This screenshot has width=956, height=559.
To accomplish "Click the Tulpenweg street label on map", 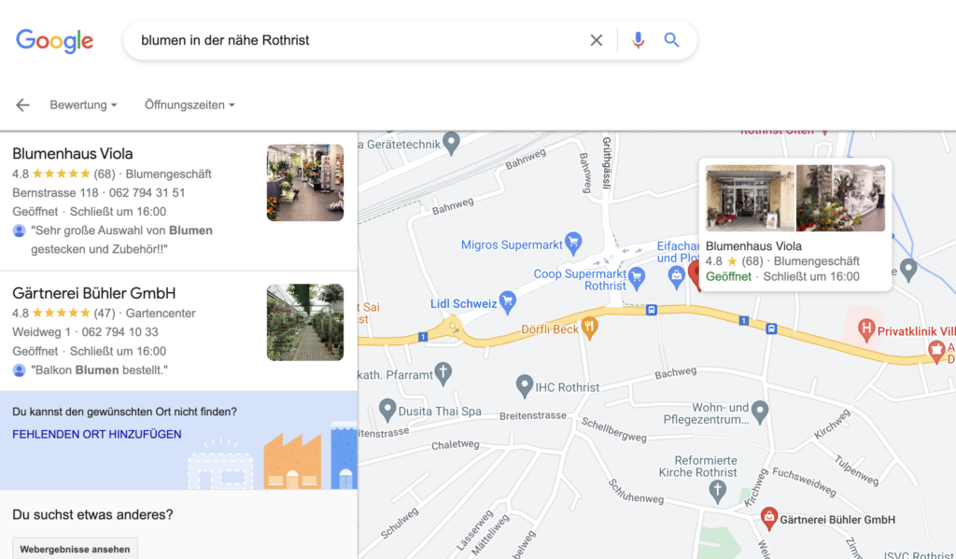I will click(856, 470).
